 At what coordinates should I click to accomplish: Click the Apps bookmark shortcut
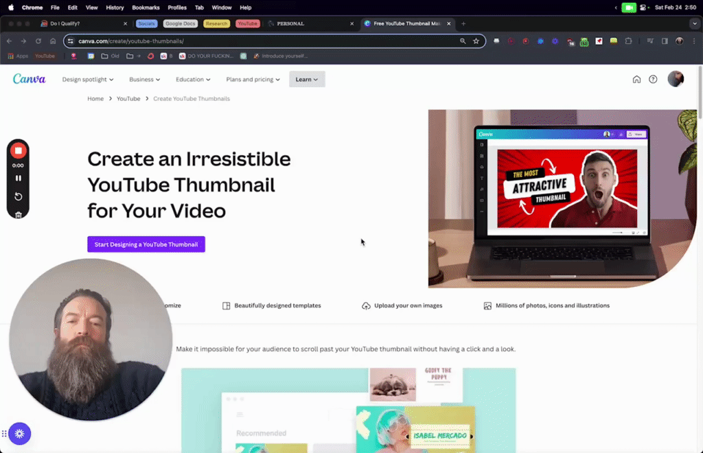18,56
